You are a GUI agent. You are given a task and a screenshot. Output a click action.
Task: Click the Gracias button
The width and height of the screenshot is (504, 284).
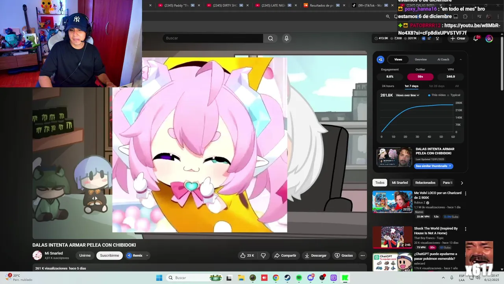[344, 256]
